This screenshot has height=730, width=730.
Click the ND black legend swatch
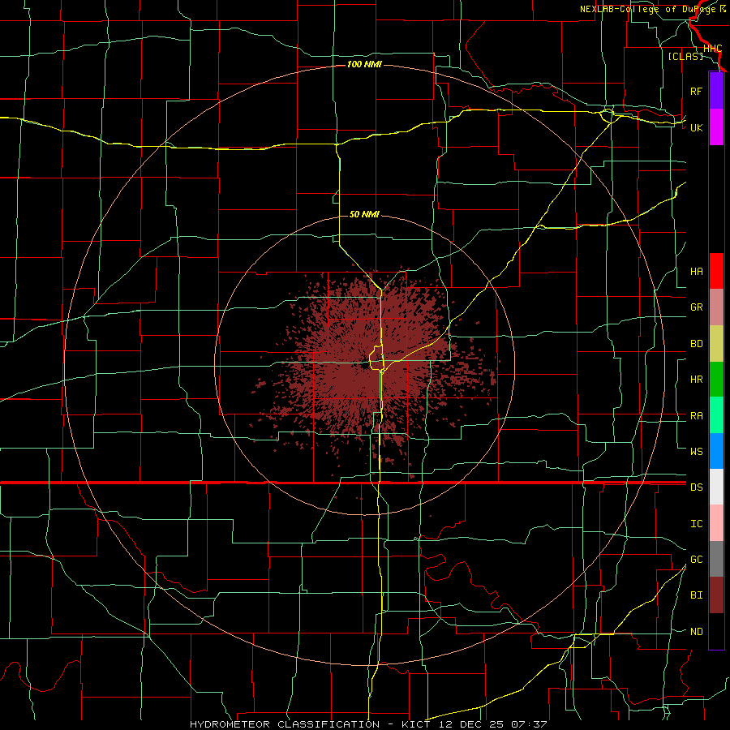(716, 631)
